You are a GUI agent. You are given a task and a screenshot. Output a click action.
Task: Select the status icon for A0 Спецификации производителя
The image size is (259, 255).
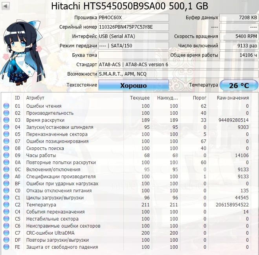tap(6, 177)
